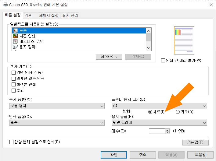The width and height of the screenshot is (216, 161).
Task: Toggle 회색톤 인쇄 checkbox
Action: 13,84
